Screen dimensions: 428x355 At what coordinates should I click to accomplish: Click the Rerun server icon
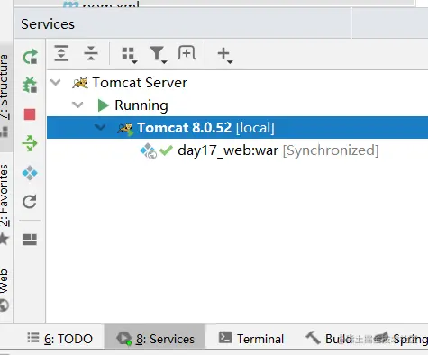(x=30, y=57)
